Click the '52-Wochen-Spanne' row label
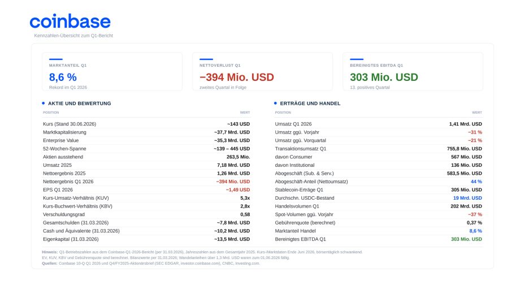This screenshot has height=293, width=520. tap(64, 149)
